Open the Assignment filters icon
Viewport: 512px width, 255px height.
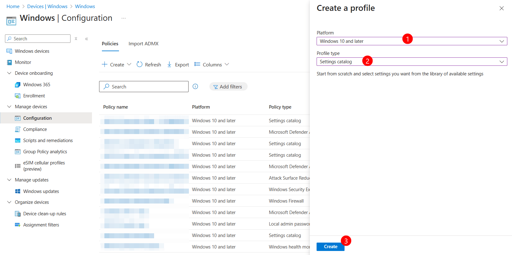click(x=18, y=225)
